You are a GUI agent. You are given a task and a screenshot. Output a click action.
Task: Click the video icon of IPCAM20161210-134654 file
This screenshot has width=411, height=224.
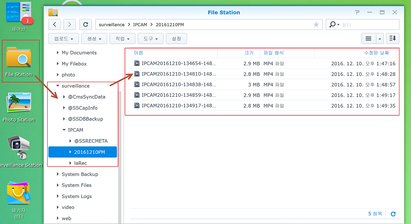137,63
